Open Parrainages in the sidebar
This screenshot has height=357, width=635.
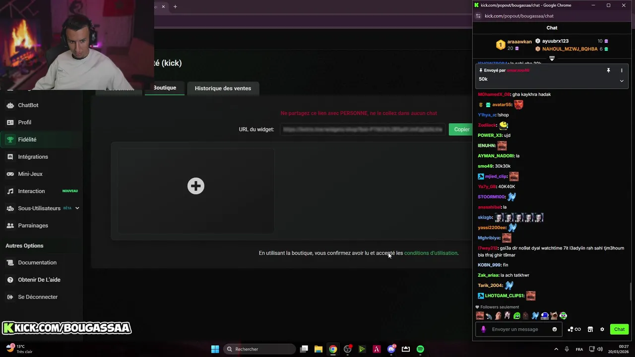tap(33, 226)
